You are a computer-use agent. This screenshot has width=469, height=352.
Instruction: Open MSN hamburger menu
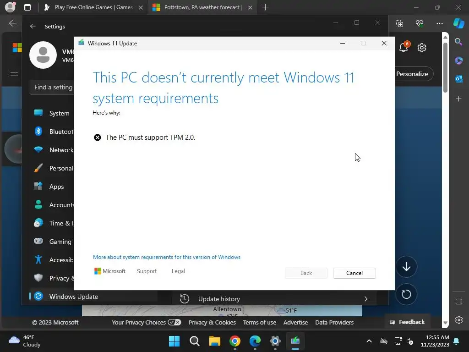(x=14, y=74)
